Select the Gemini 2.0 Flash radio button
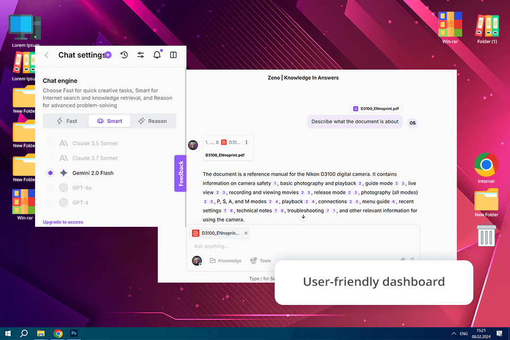This screenshot has width=510, height=340. [50, 173]
